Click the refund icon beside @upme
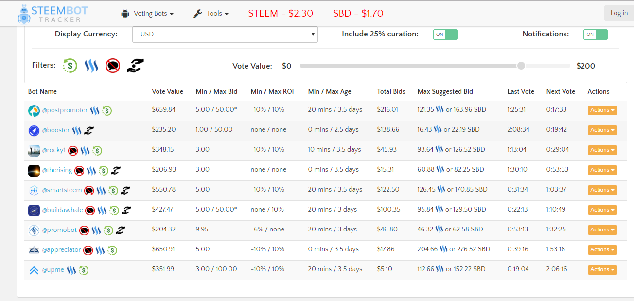The width and height of the screenshot is (634, 301). pos(84,270)
